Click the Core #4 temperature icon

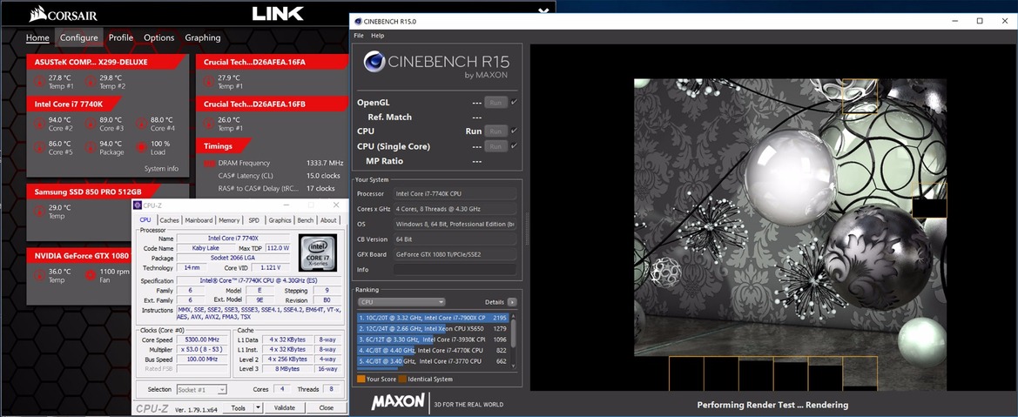point(141,124)
